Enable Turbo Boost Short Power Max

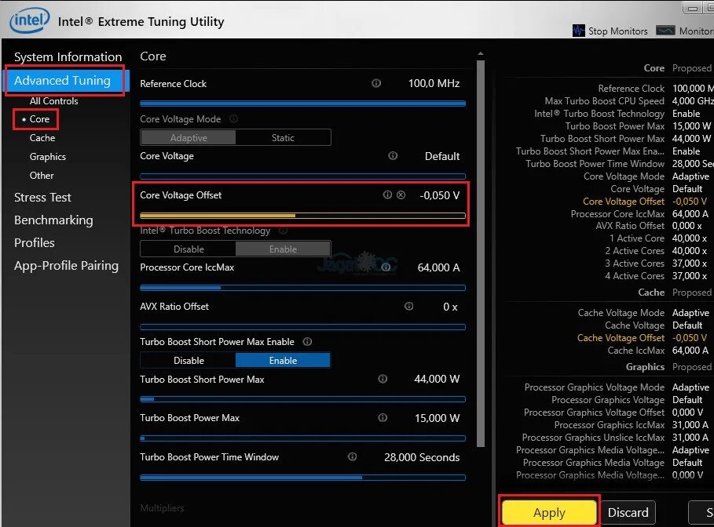click(283, 361)
